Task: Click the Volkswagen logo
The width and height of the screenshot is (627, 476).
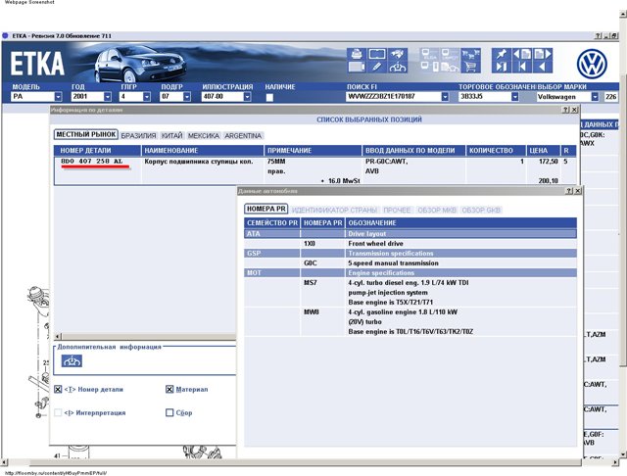Action: click(592, 64)
